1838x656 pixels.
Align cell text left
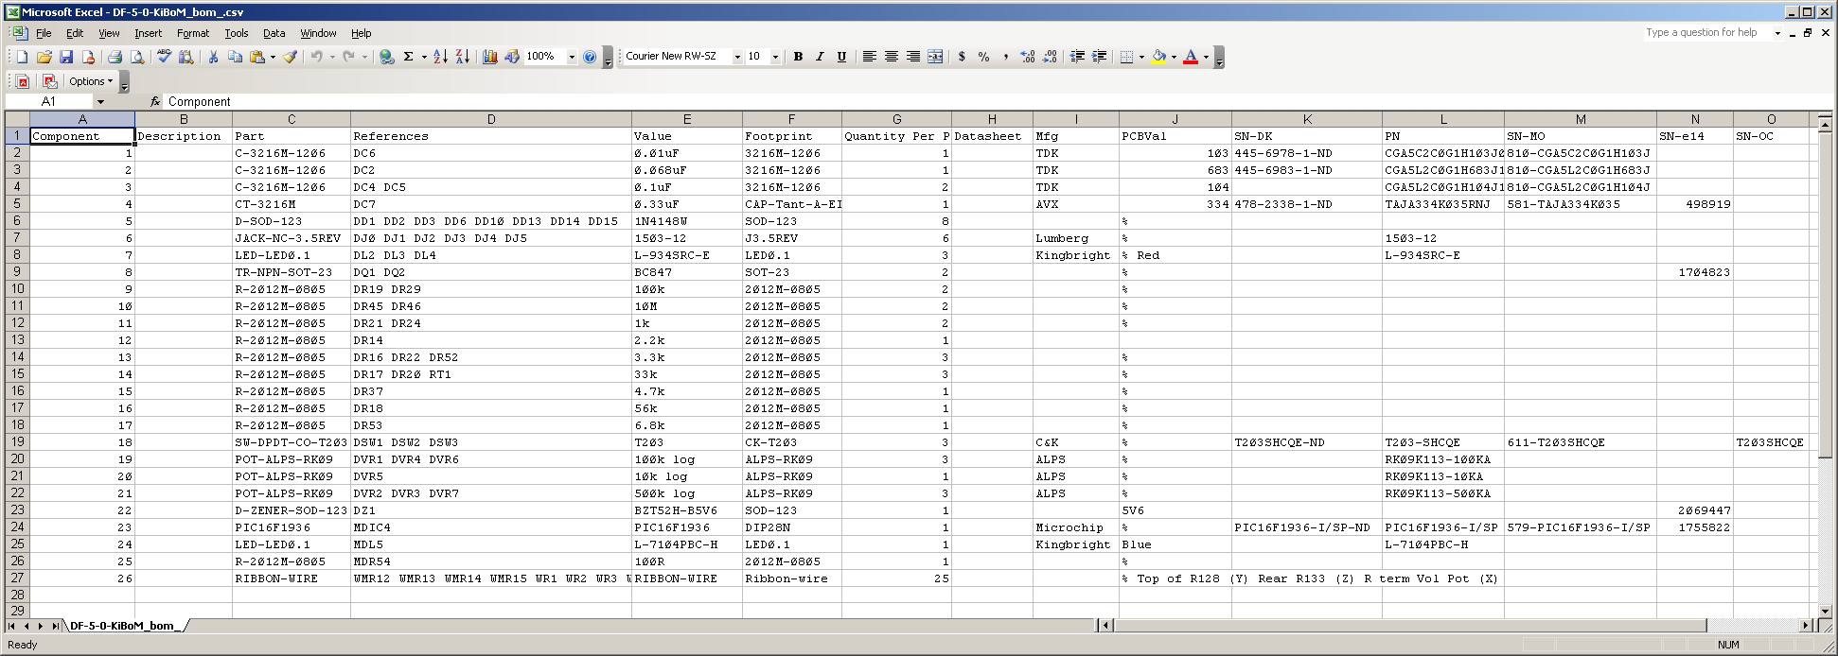(x=869, y=57)
